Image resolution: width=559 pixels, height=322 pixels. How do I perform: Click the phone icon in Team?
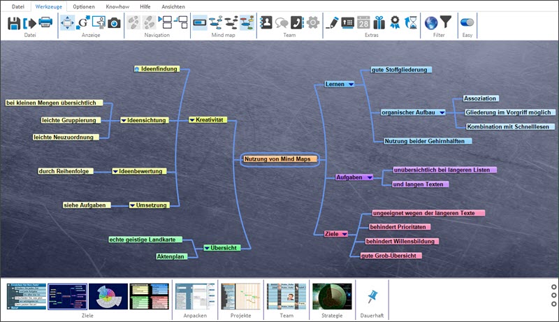(297, 23)
